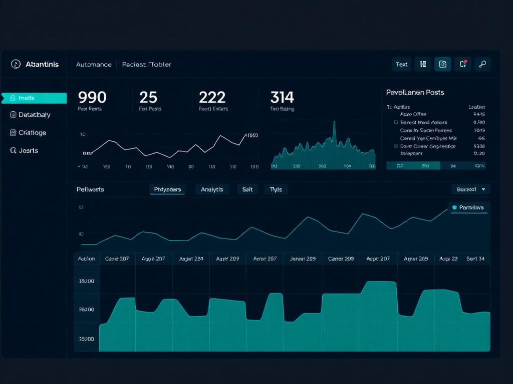Click the Auclon column header

(86, 258)
